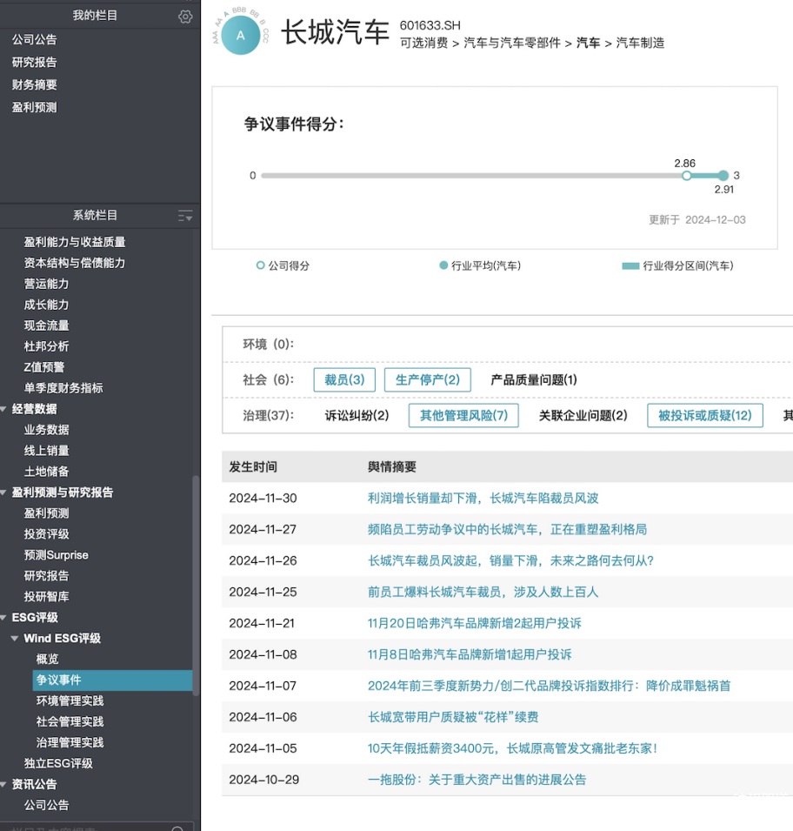This screenshot has height=831, width=793.
Task: Open 投资评级 item
Action: tap(47, 533)
